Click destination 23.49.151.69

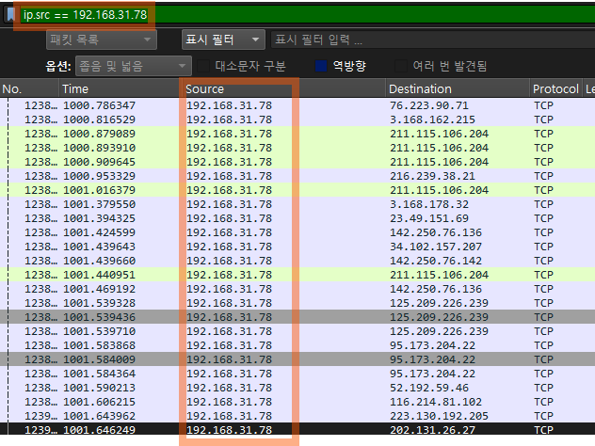(x=429, y=218)
